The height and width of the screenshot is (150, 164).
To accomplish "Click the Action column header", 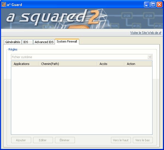I will pos(138,64).
